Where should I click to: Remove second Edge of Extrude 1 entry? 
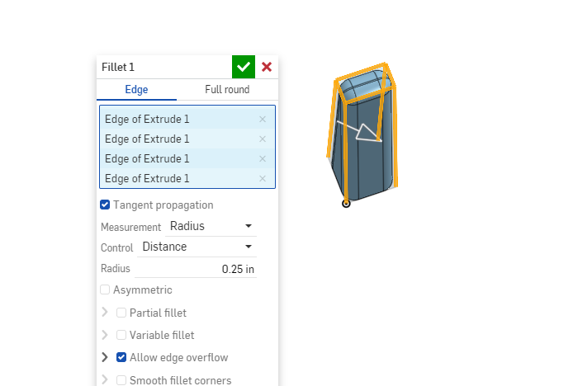pos(263,139)
